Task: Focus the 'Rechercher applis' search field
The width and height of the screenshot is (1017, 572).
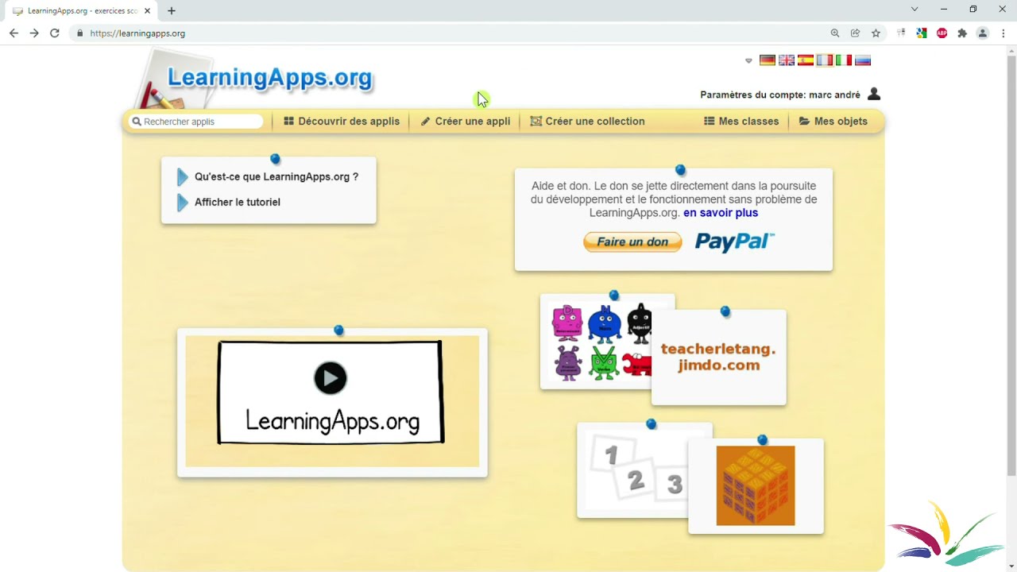Action: [x=196, y=122]
